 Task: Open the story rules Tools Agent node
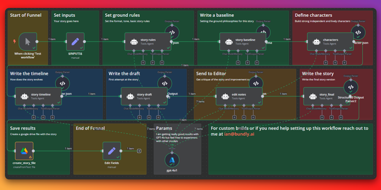[x=148, y=42]
